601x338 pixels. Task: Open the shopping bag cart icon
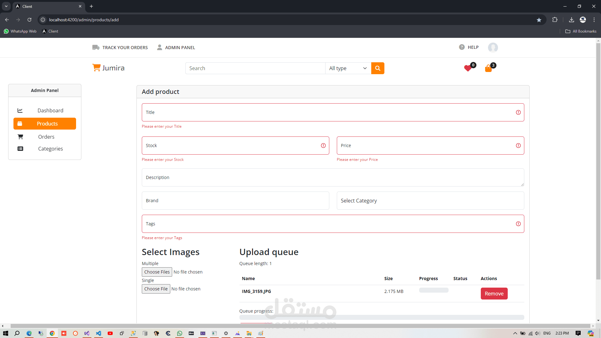point(488,69)
